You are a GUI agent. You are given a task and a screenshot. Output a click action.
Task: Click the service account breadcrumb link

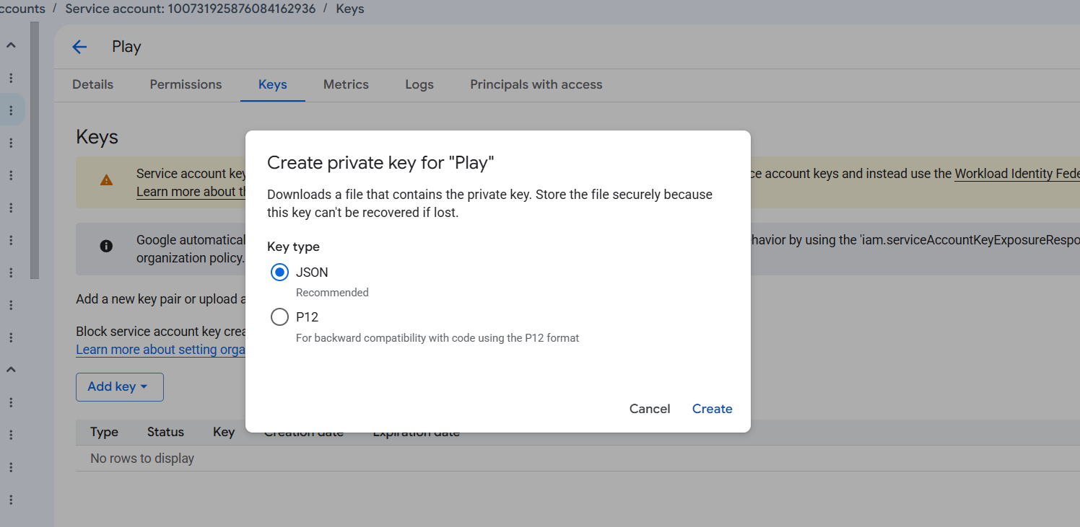191,9
